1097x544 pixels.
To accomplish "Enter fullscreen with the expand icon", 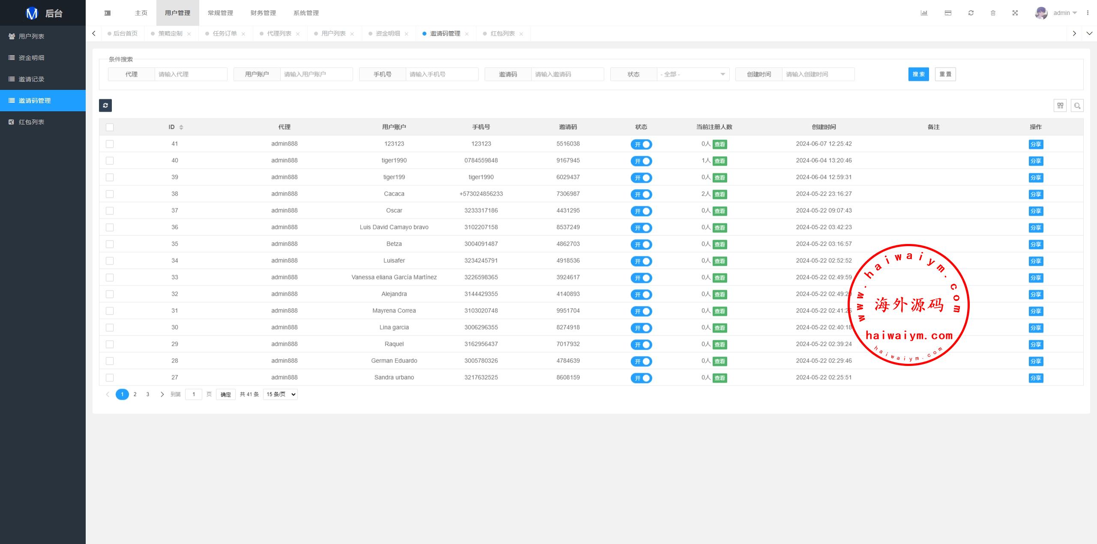I will click(x=1015, y=13).
